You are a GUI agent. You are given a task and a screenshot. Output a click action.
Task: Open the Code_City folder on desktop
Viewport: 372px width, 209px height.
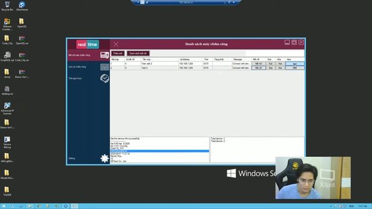(7, 40)
